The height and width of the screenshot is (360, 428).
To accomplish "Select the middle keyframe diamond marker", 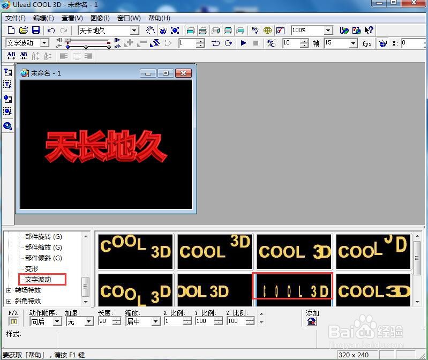I will click(x=86, y=47).
